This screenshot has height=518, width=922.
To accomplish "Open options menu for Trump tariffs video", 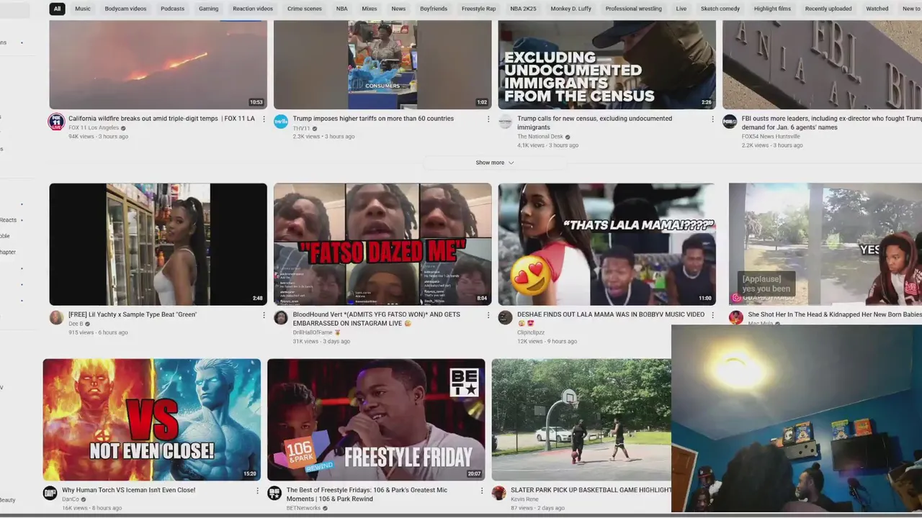I will (488, 119).
